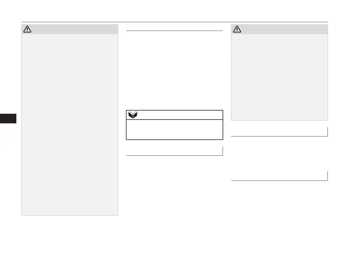Click the section heading bar below the note box
The height and width of the screenshot is (254, 357).
click(x=174, y=151)
